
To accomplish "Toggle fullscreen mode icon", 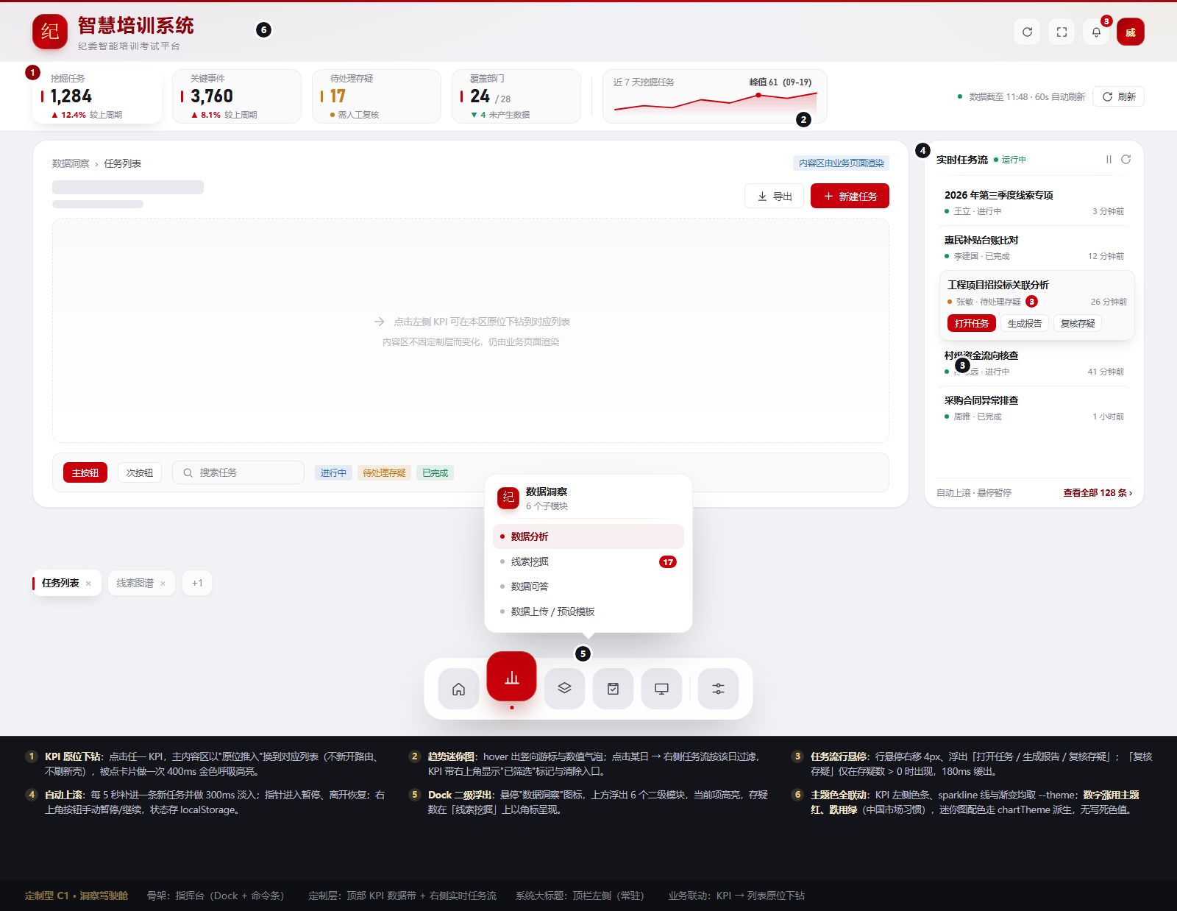I will pos(1062,32).
